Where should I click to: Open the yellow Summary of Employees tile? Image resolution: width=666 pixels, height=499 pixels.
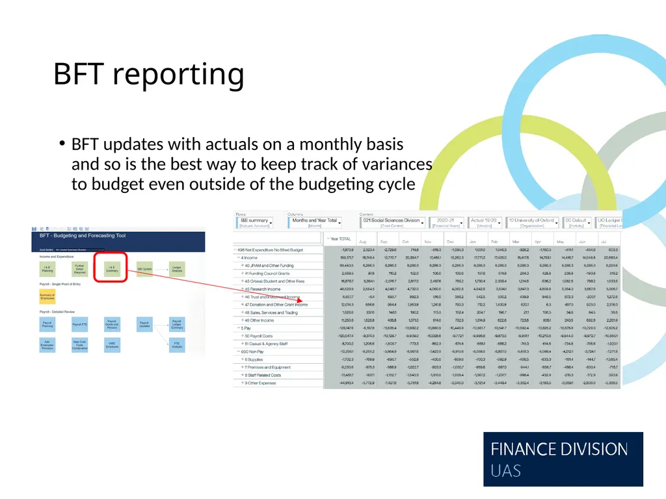pos(47,296)
